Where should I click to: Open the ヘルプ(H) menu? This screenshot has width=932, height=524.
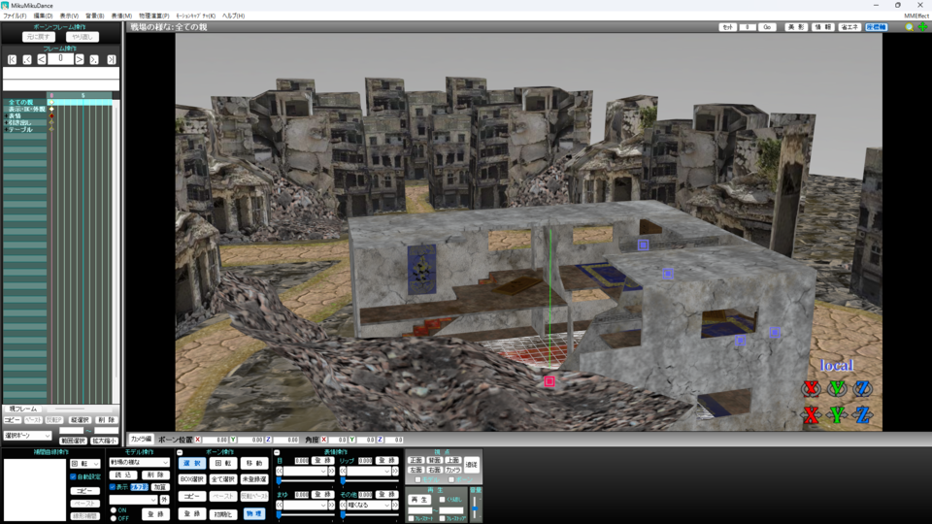pos(233,16)
